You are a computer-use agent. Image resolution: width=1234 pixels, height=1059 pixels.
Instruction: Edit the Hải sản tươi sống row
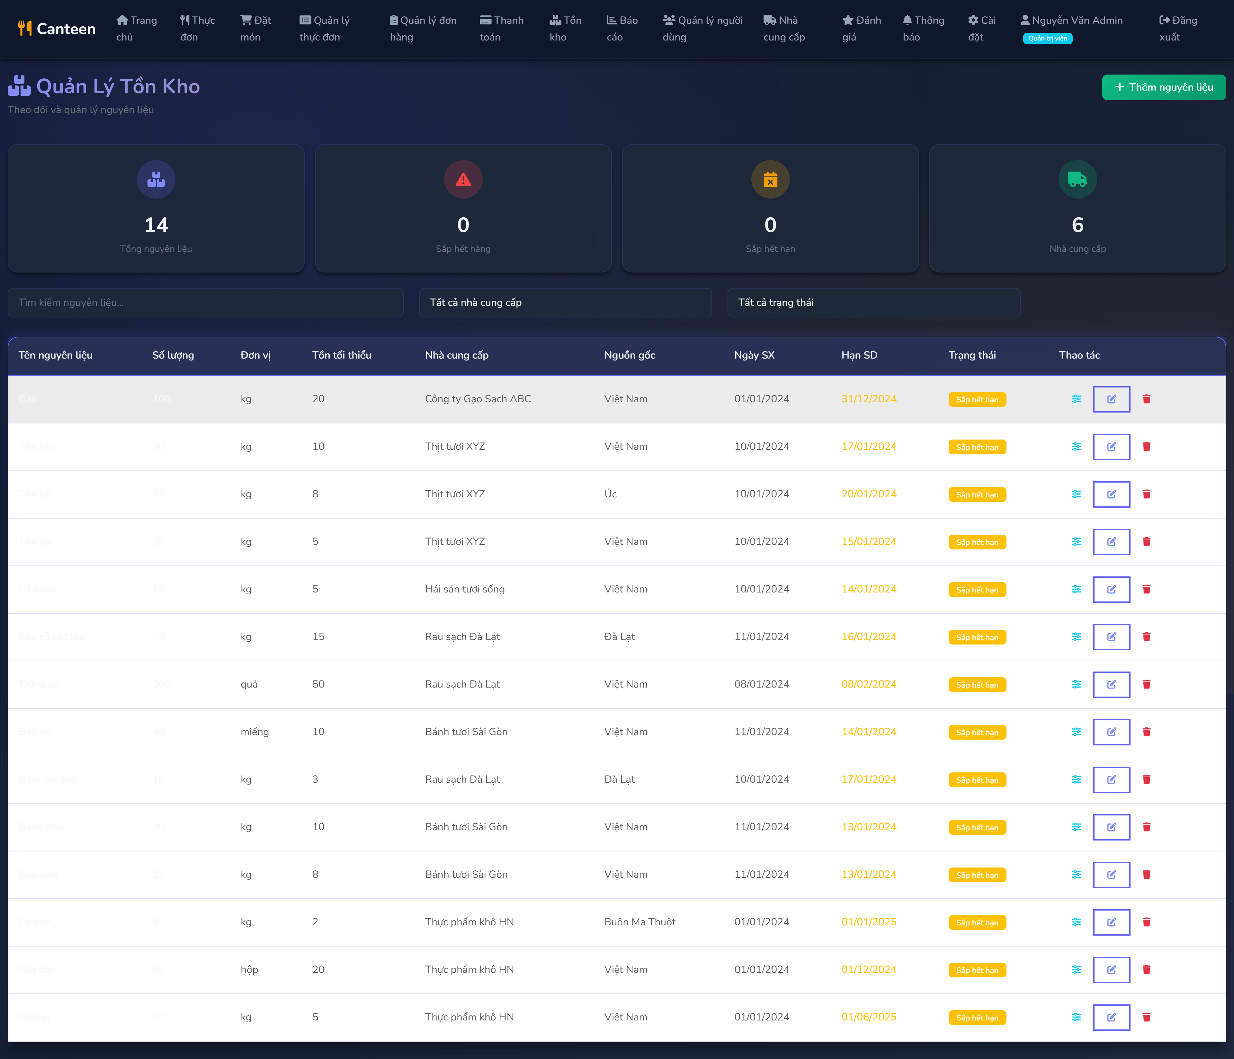(x=1111, y=589)
